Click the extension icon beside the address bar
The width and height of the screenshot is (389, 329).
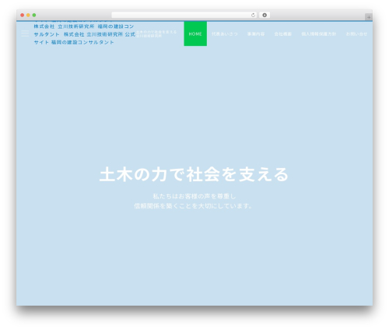click(x=265, y=16)
